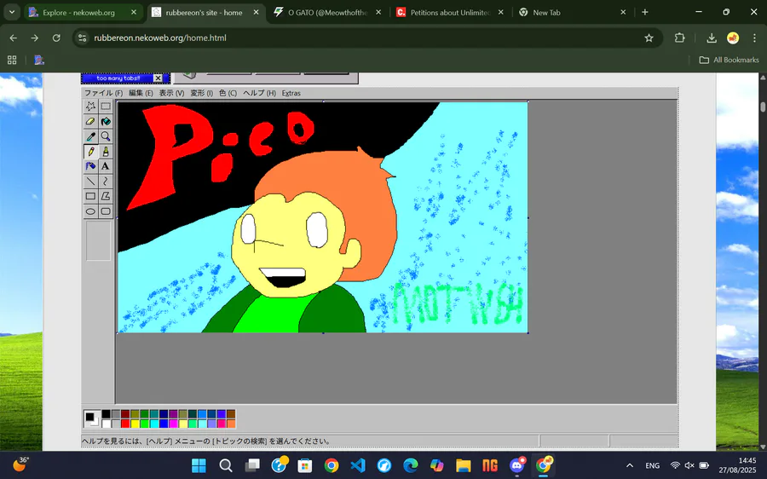Select the rectangular selection tool
Image resolution: width=767 pixels, height=479 pixels.
click(106, 106)
